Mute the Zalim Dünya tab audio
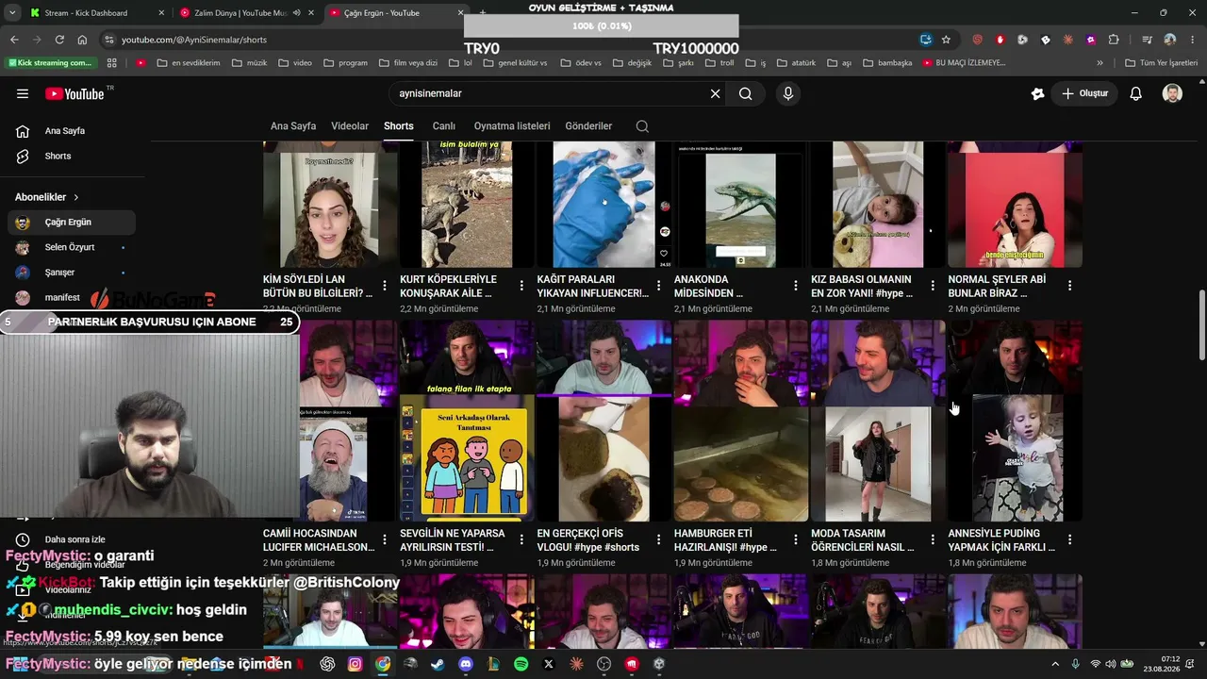 coord(297,13)
